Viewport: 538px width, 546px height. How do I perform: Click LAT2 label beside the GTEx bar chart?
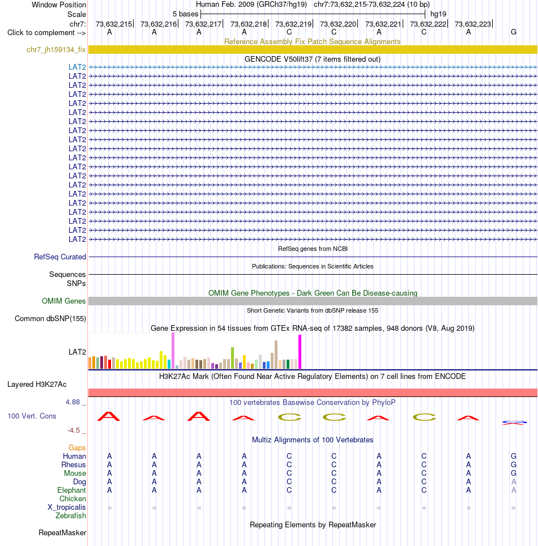pyautogui.click(x=77, y=352)
